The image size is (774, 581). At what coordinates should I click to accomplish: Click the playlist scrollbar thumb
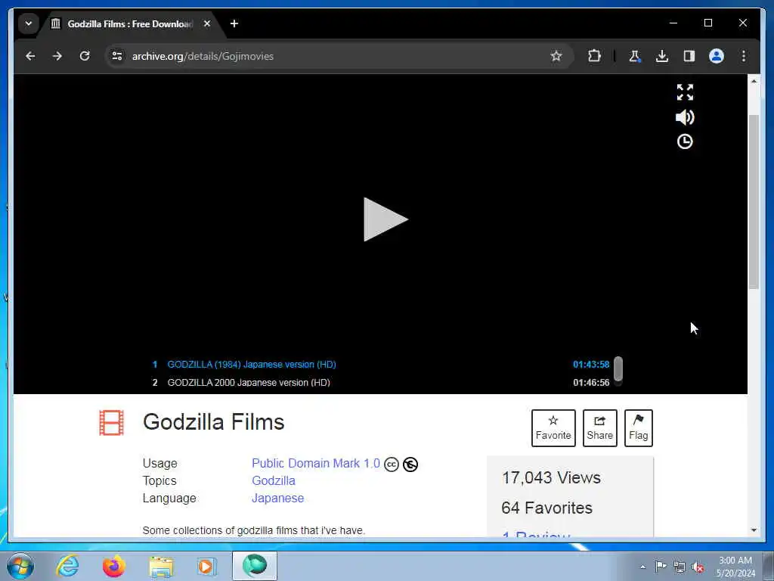(618, 368)
